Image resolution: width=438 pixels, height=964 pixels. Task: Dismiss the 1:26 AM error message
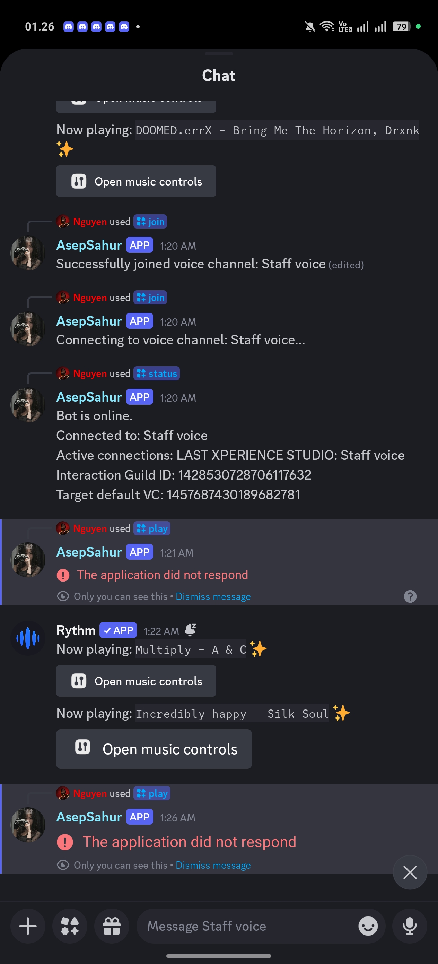[213, 865]
